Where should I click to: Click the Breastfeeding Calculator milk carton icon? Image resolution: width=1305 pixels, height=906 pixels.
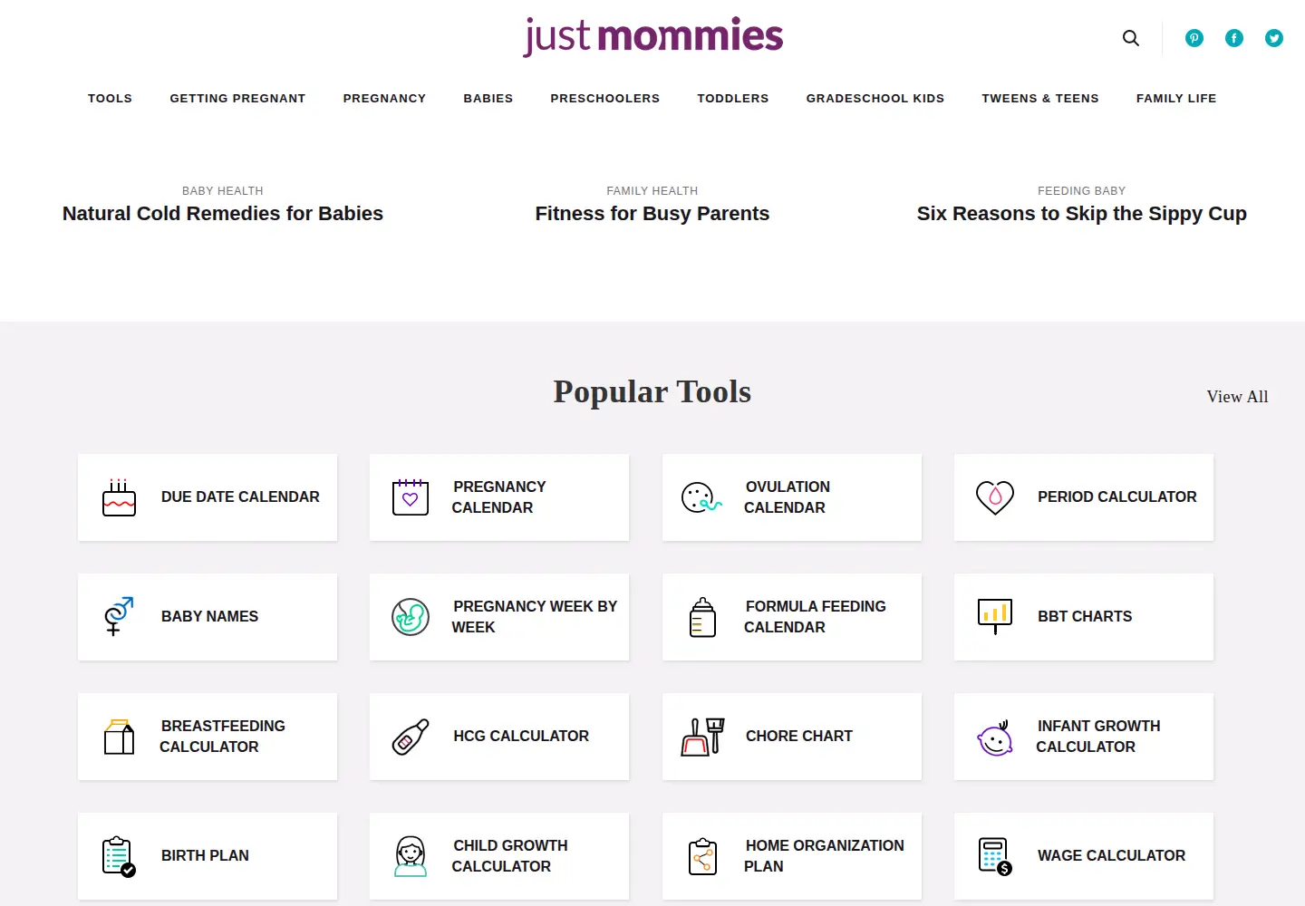(119, 737)
